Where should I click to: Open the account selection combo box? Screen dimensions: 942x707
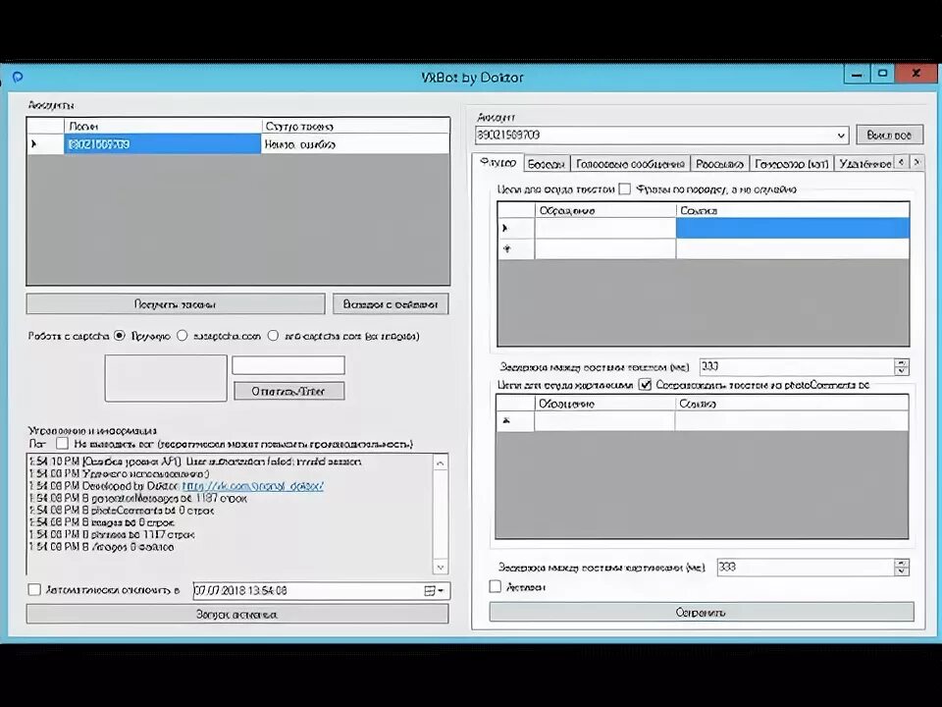661,135
